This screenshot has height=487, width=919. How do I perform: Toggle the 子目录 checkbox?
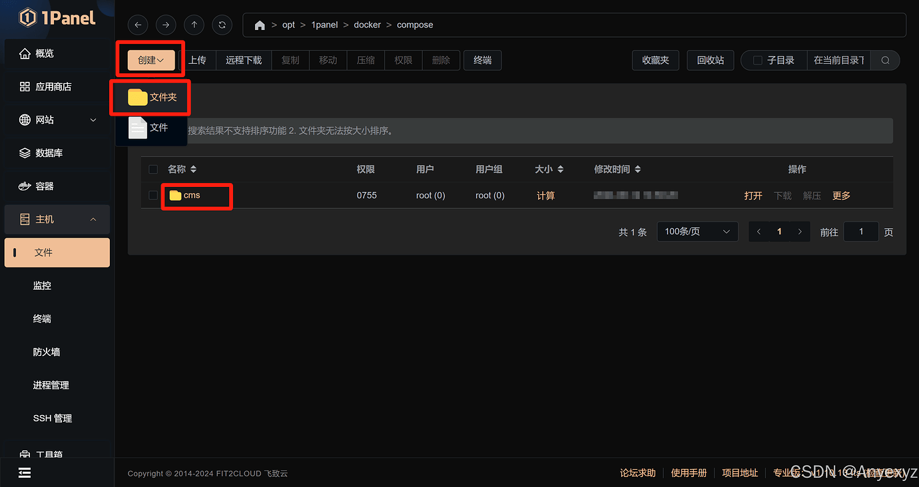[757, 61]
